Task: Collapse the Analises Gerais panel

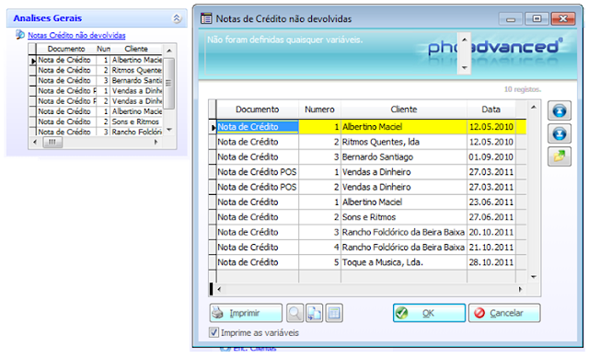Action: pos(177,18)
